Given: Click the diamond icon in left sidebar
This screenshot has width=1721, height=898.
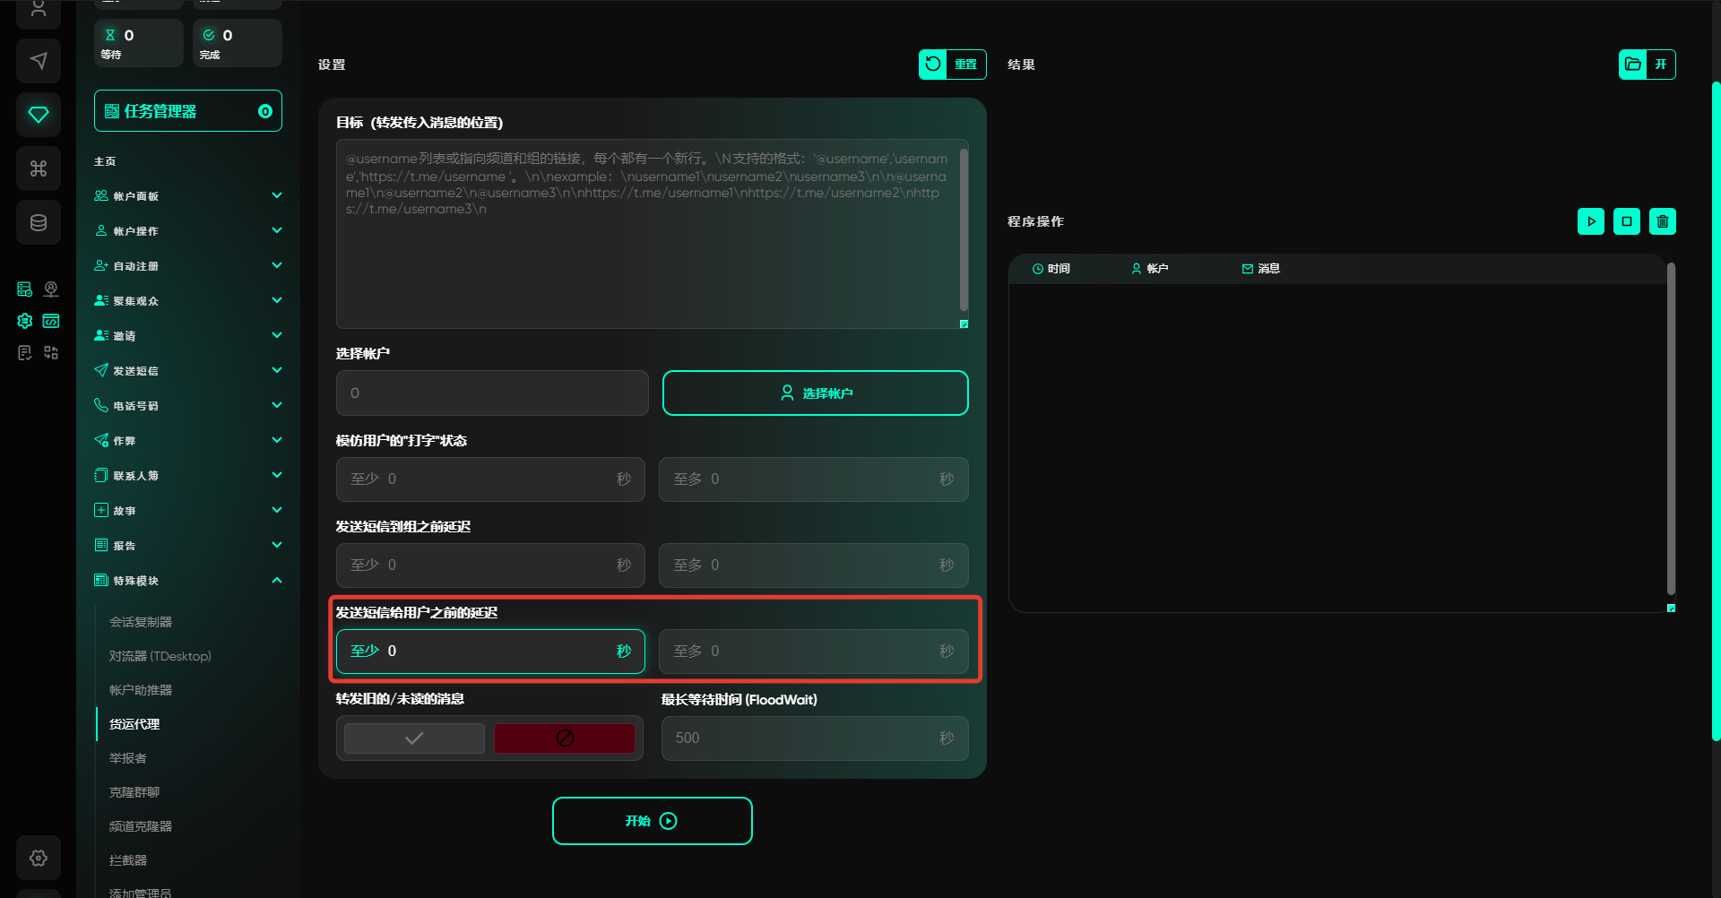Looking at the screenshot, I should coord(39,115).
